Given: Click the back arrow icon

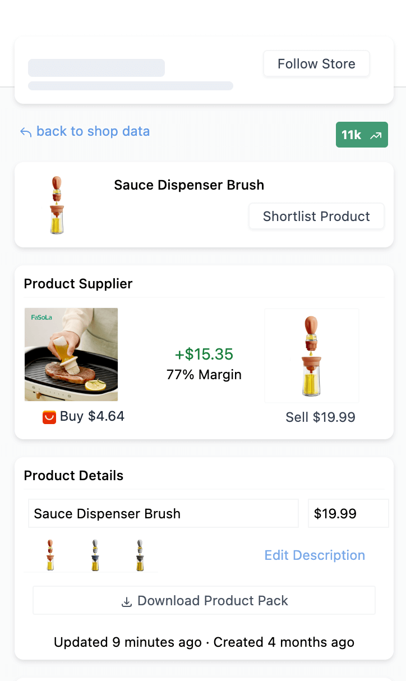Looking at the screenshot, I should click(25, 132).
